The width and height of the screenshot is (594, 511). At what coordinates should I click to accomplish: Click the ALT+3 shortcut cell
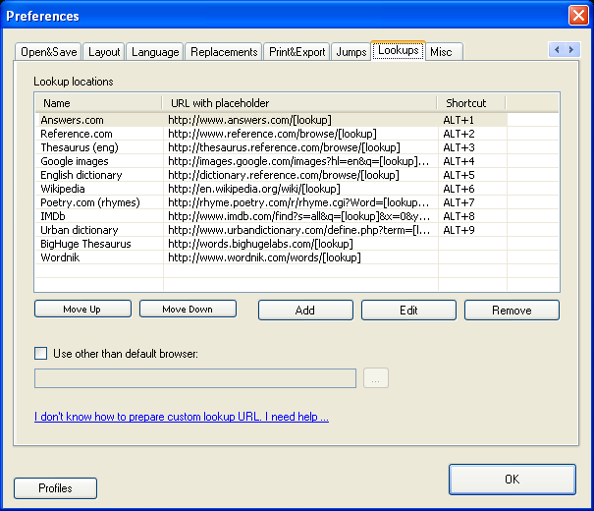click(472, 147)
